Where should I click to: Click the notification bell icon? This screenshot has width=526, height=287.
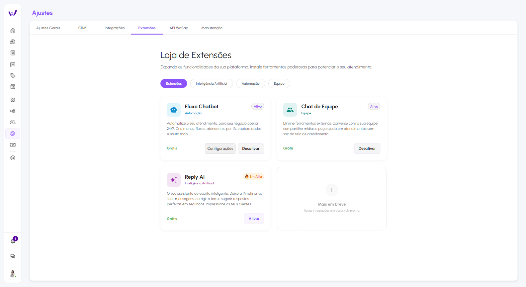click(x=13, y=241)
